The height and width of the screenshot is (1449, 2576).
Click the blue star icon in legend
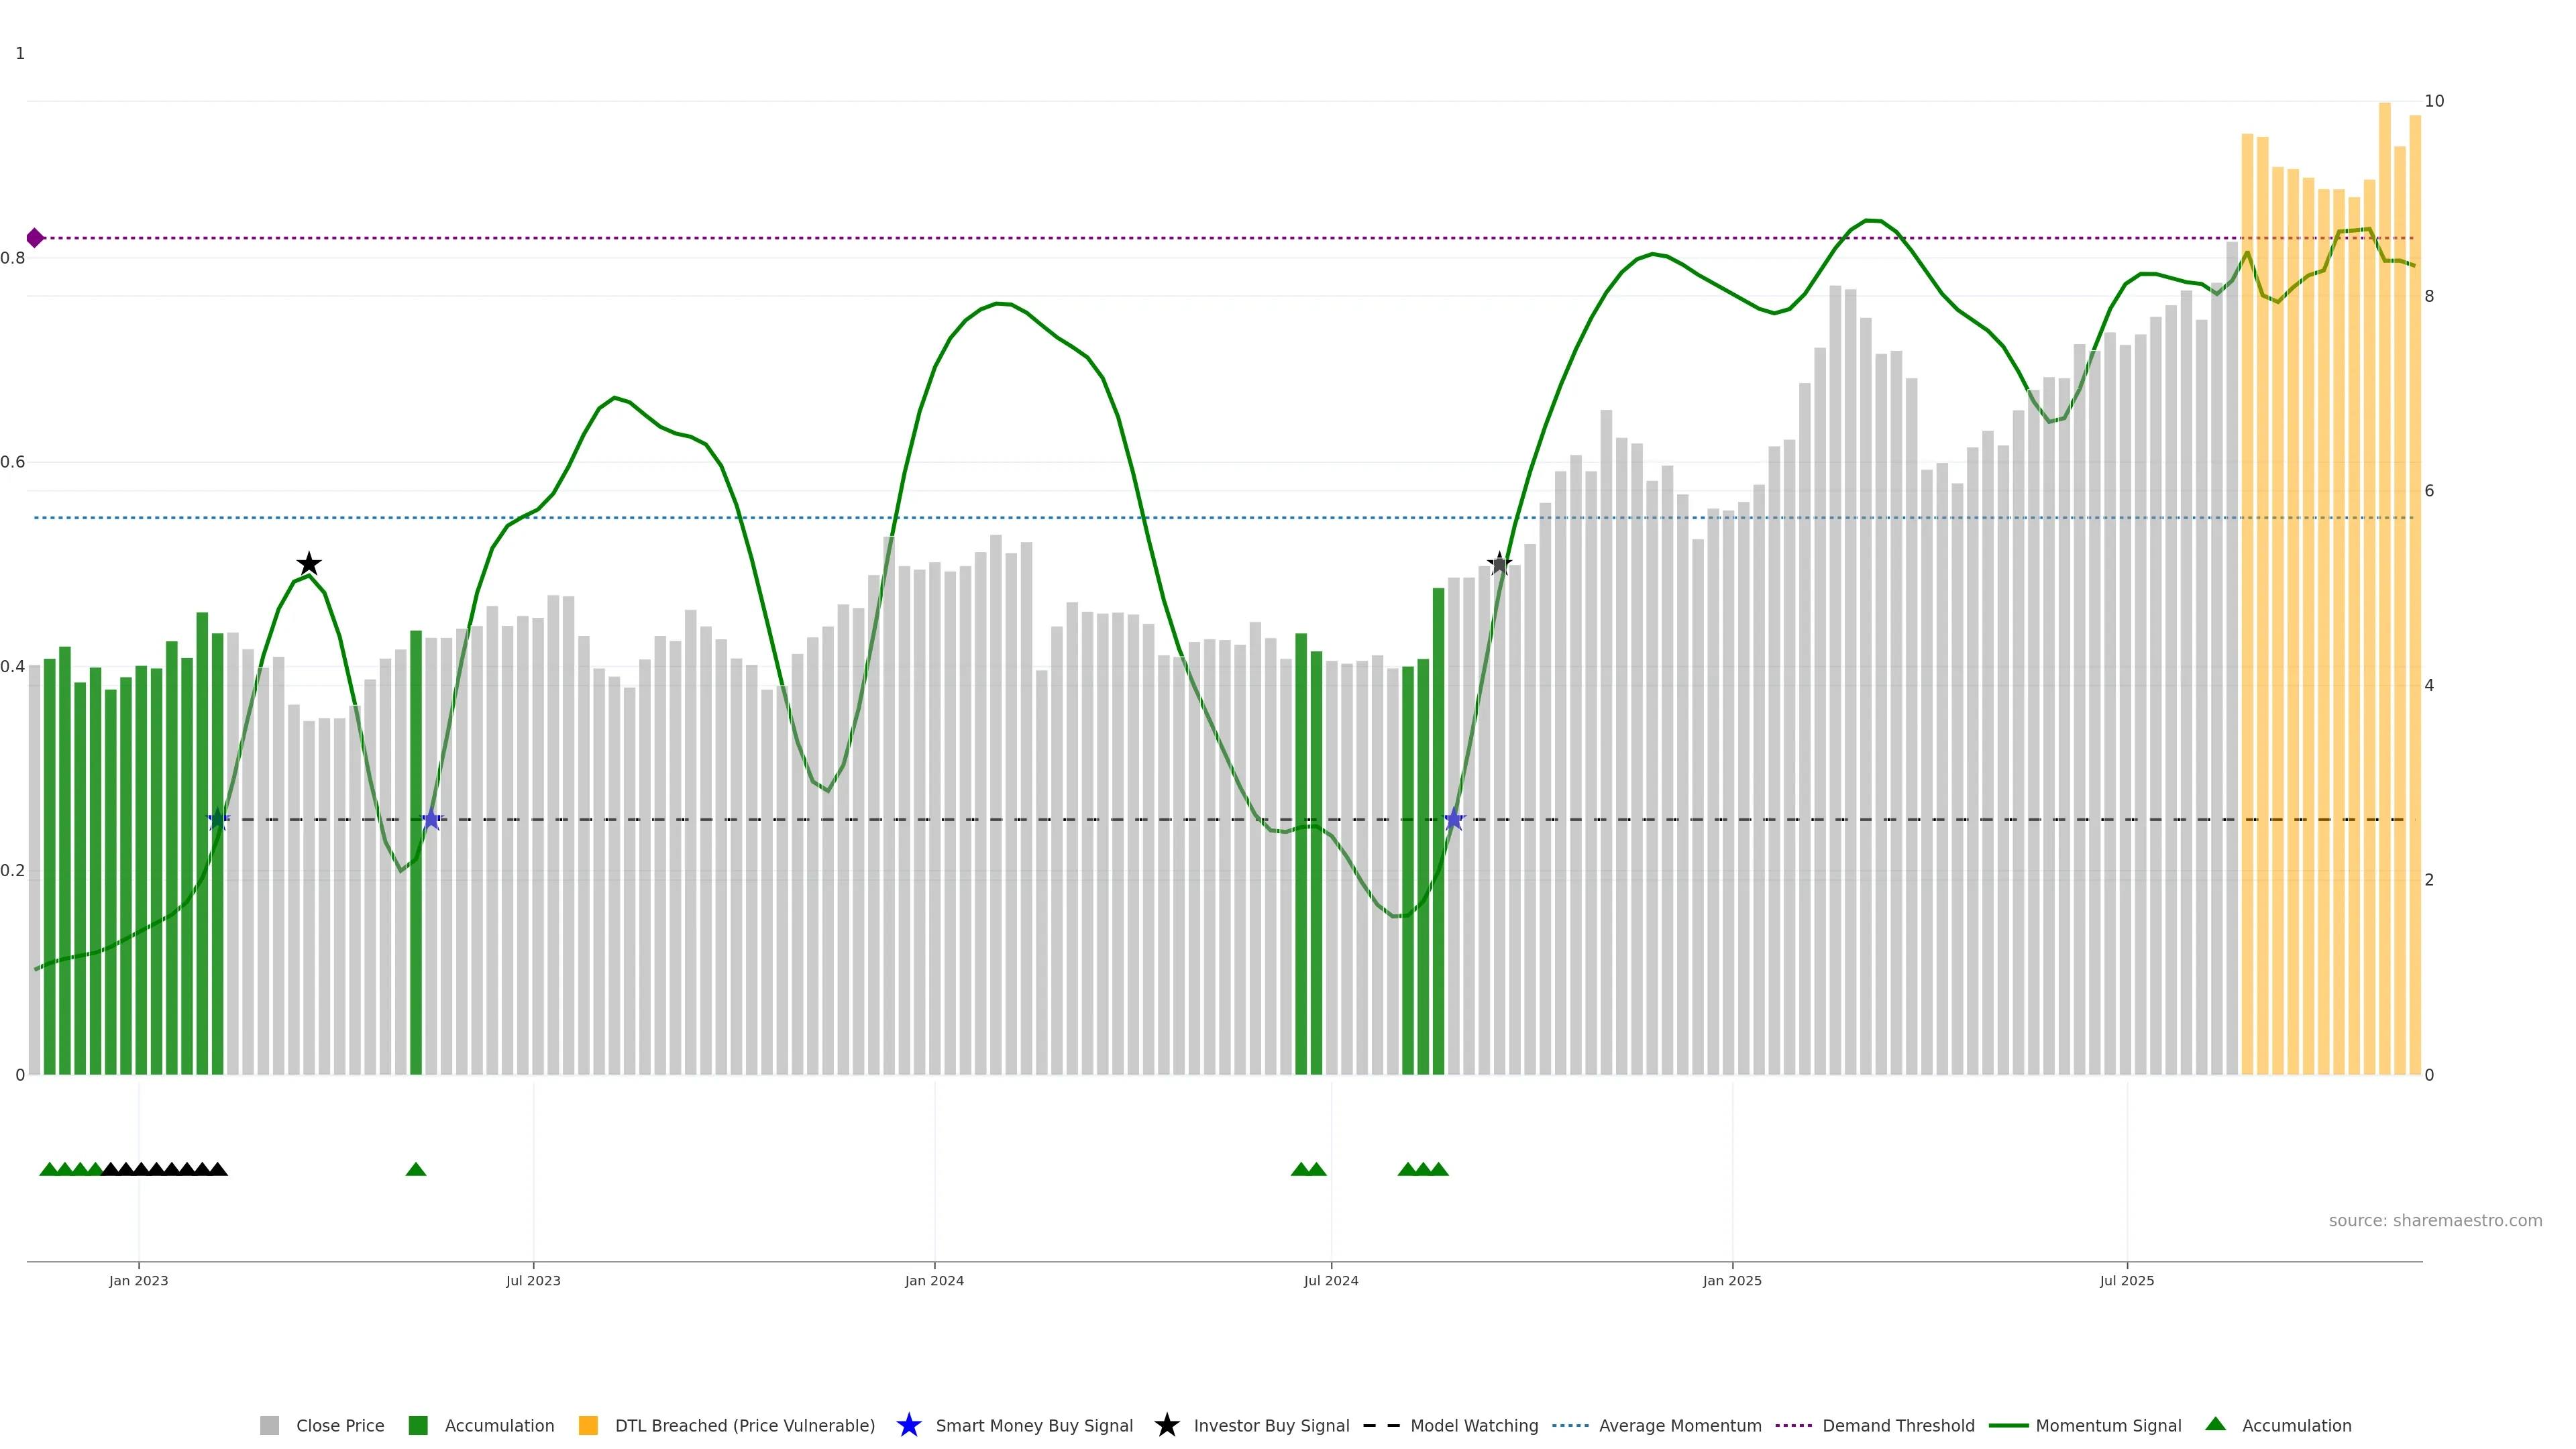908,1425
